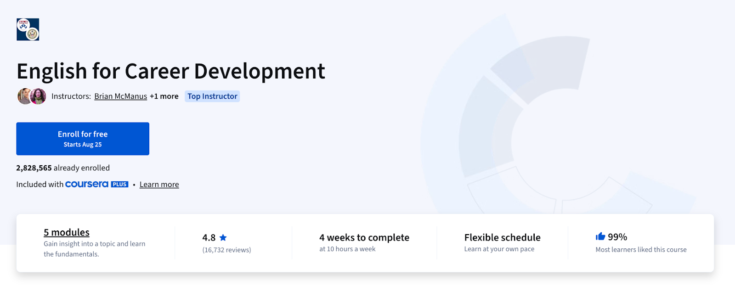Open the 5 modules link
Screen dimensions: 735x286
point(67,232)
